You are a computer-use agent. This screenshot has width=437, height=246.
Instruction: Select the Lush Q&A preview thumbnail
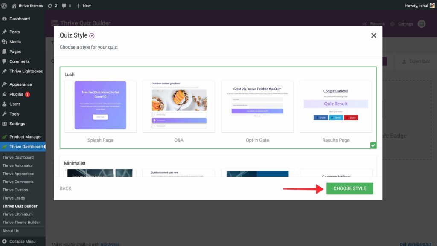click(x=179, y=106)
